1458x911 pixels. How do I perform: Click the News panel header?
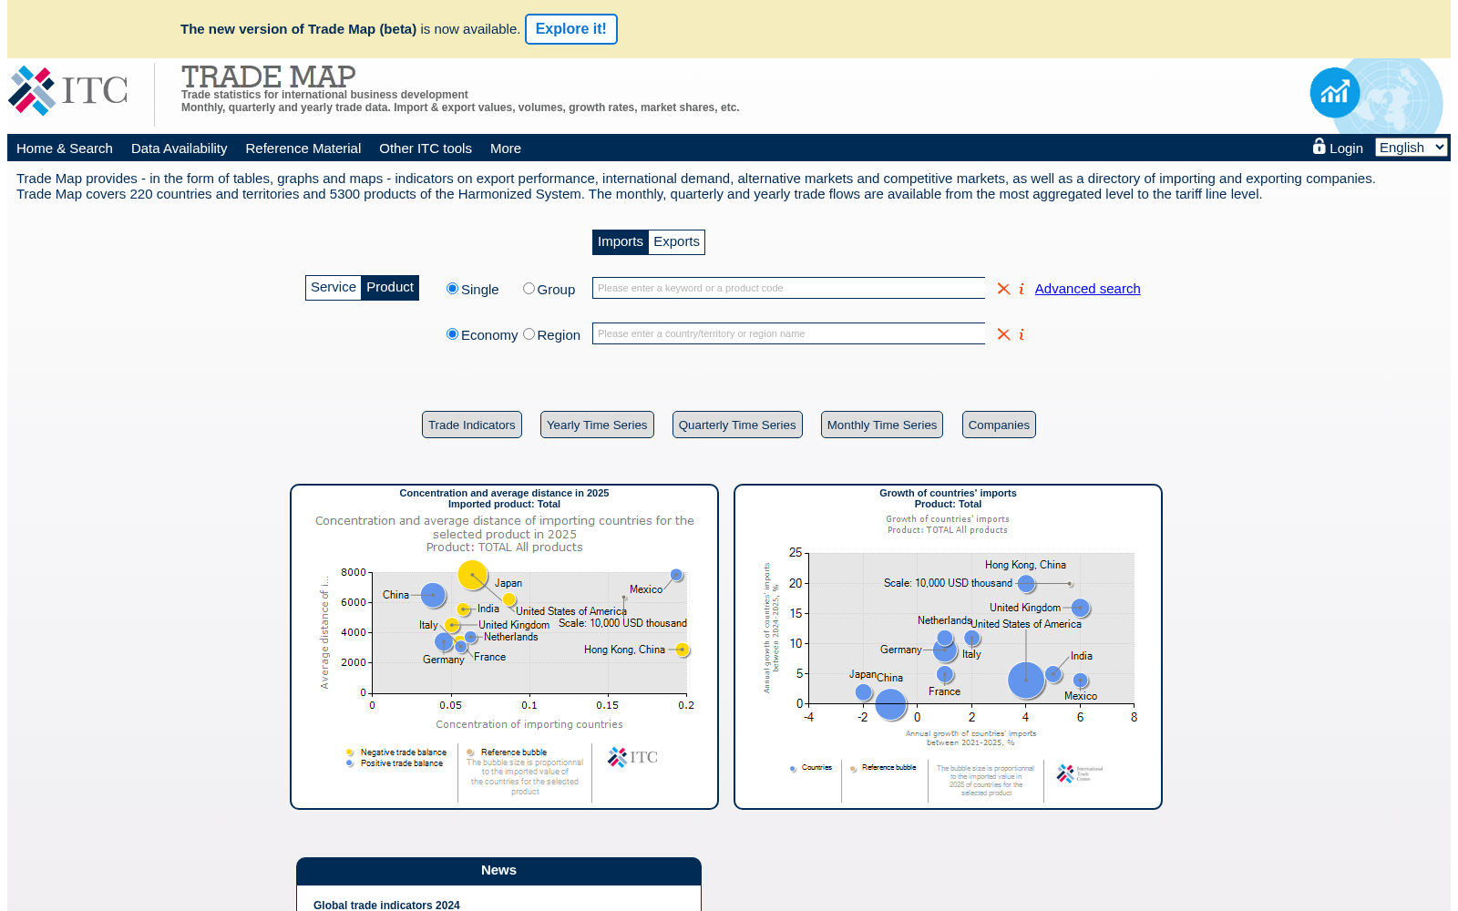tap(498, 871)
